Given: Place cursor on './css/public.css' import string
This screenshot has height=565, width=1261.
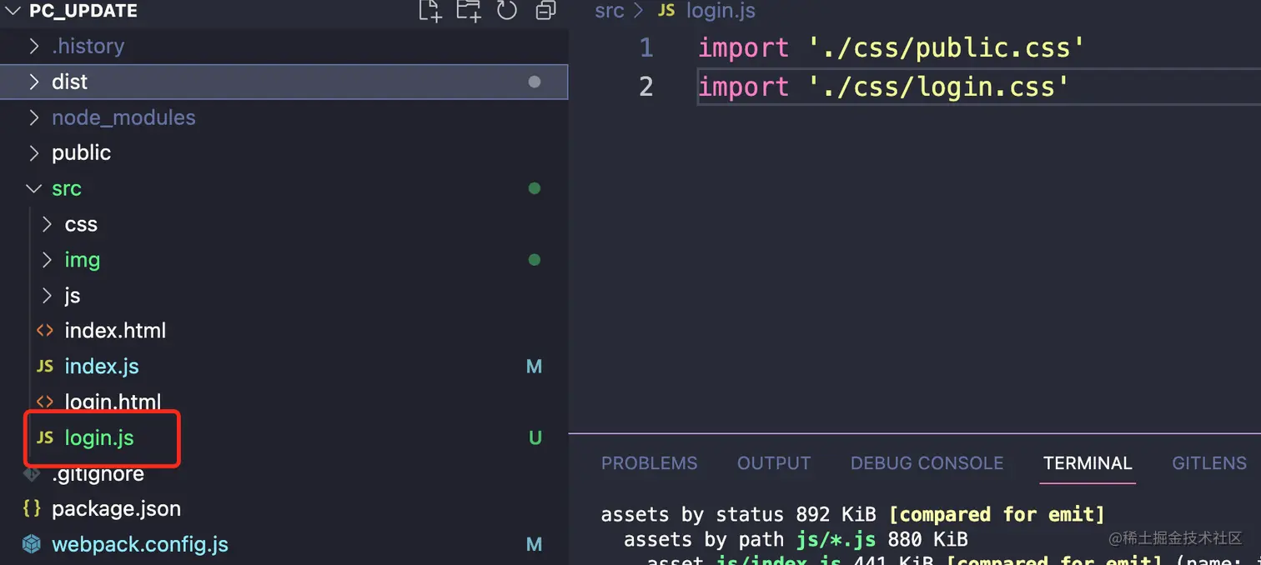Looking at the screenshot, I should coord(947,47).
